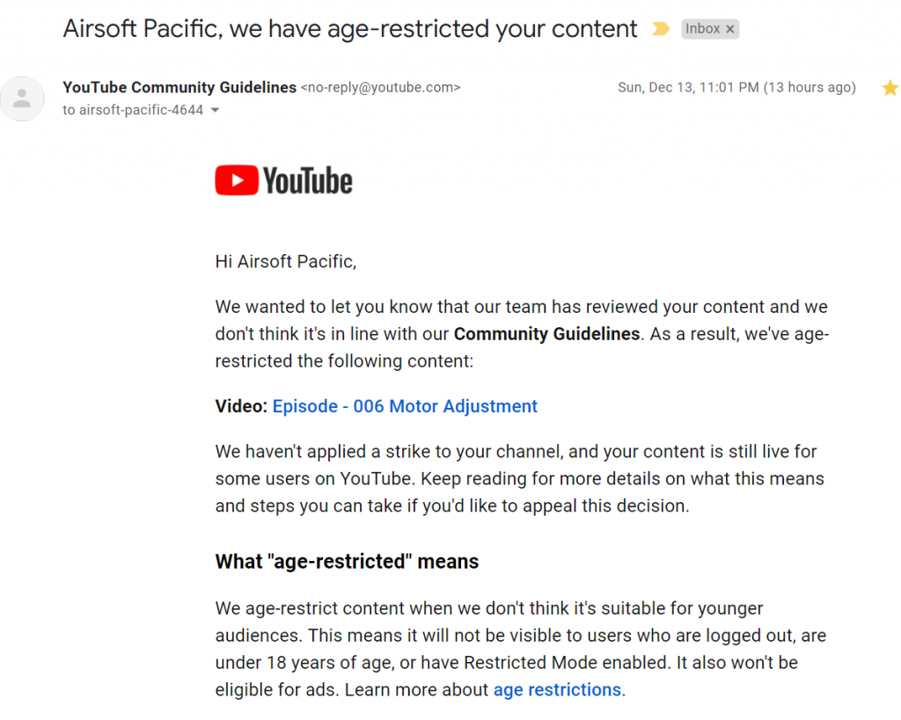
Task: Click the 'What "age-restricted" means' heading
Action: (347, 561)
